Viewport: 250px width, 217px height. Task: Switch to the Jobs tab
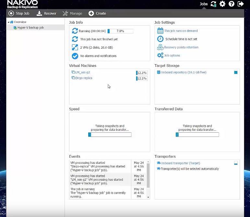204,4
